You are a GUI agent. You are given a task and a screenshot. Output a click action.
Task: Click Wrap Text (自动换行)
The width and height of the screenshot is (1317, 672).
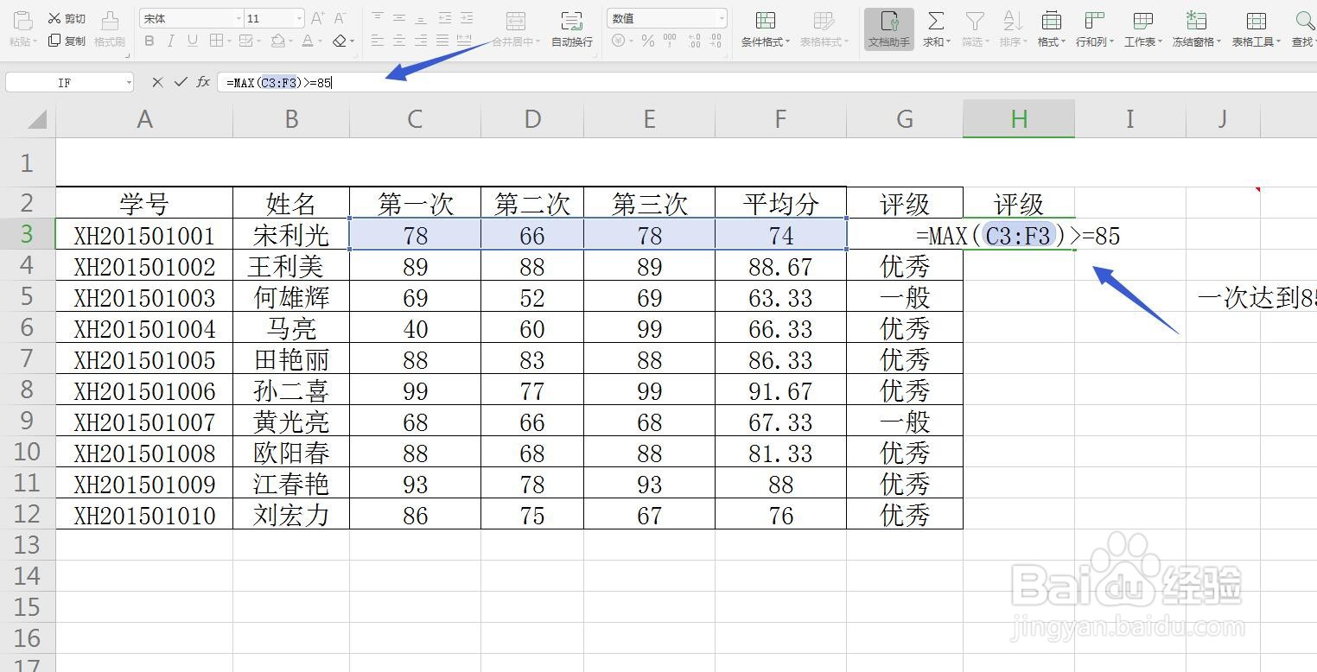pos(572,28)
